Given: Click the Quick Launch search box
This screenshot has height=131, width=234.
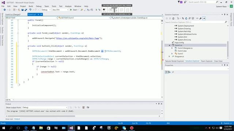Looking at the screenshot, I should click(x=203, y=2).
